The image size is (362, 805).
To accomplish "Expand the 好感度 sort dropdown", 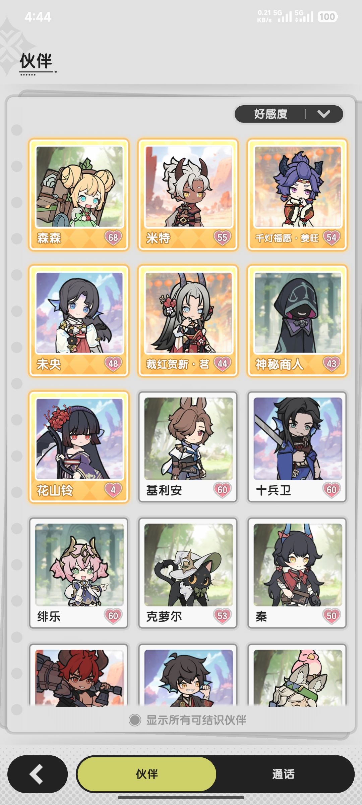I will pyautogui.click(x=289, y=114).
